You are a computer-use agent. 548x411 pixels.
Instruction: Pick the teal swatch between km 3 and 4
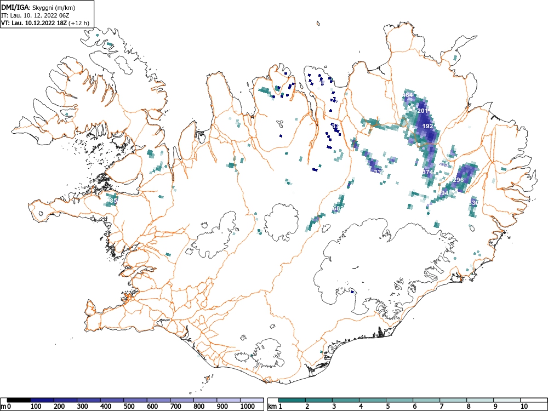[346, 400]
